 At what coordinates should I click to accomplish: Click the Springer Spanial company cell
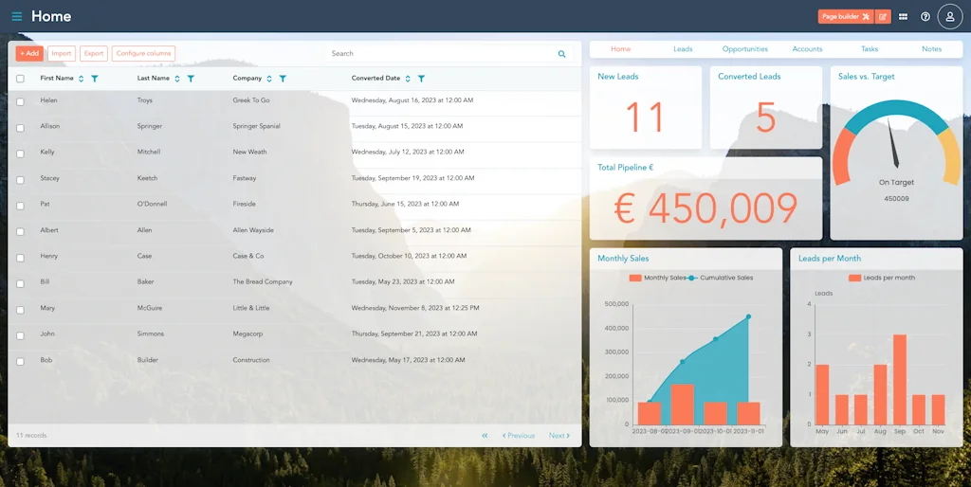tap(256, 126)
